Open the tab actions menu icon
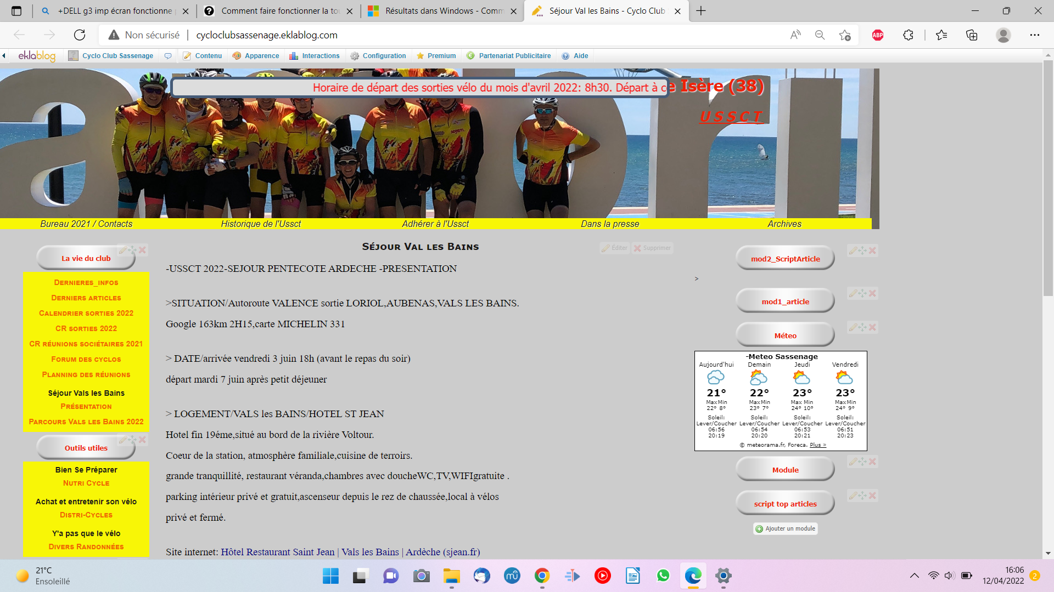This screenshot has width=1054, height=592. pos(16,11)
